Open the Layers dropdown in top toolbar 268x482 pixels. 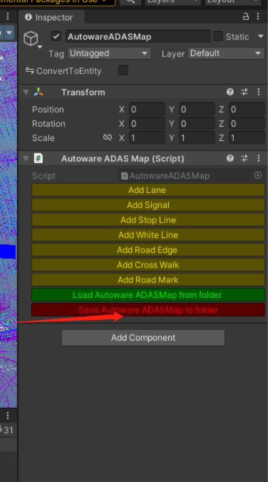point(173,2)
